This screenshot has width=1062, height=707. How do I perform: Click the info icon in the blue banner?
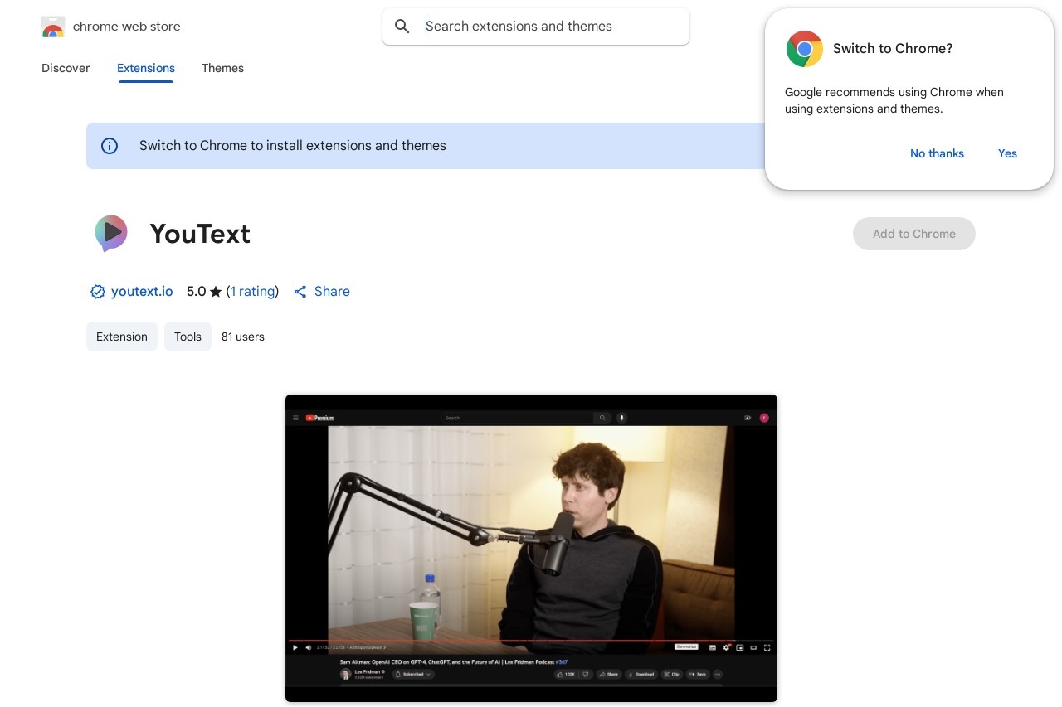110,146
